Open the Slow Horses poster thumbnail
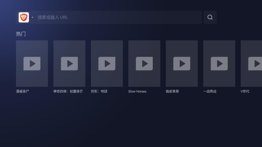This screenshot has height=147, width=262. coord(144,63)
